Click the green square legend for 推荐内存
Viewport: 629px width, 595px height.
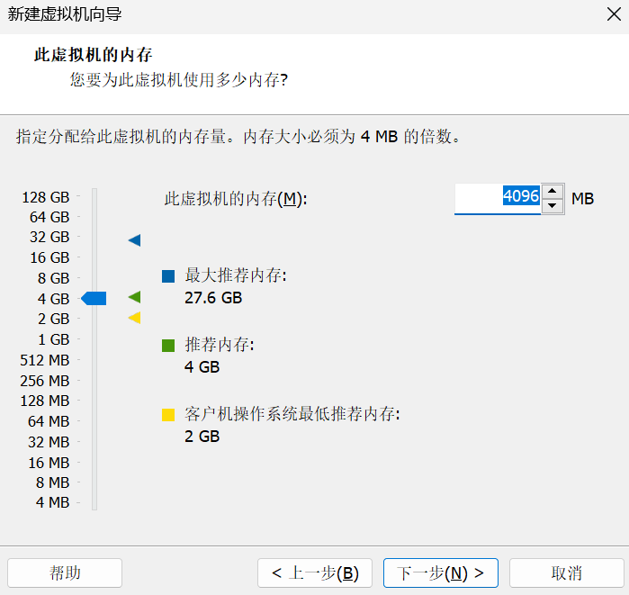point(168,345)
